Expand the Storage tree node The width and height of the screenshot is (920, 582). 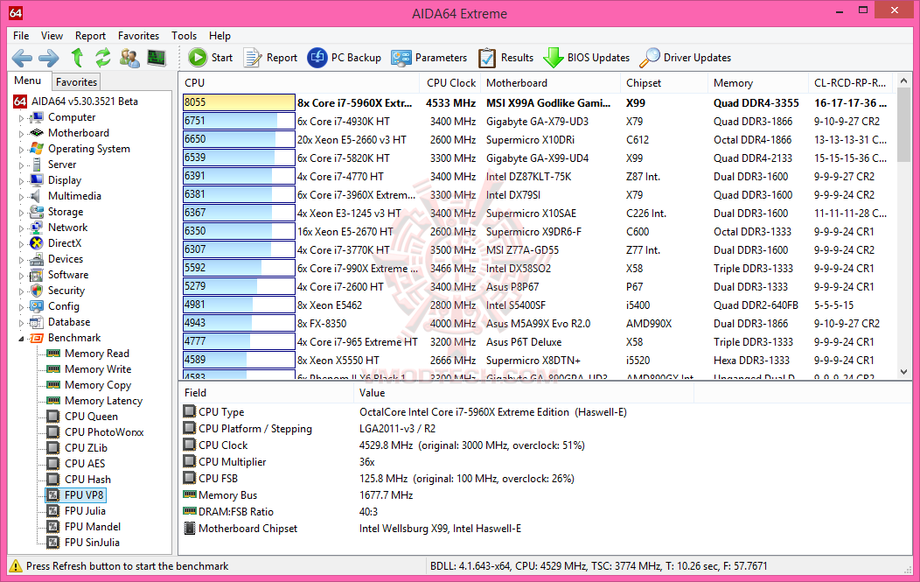tap(22, 213)
